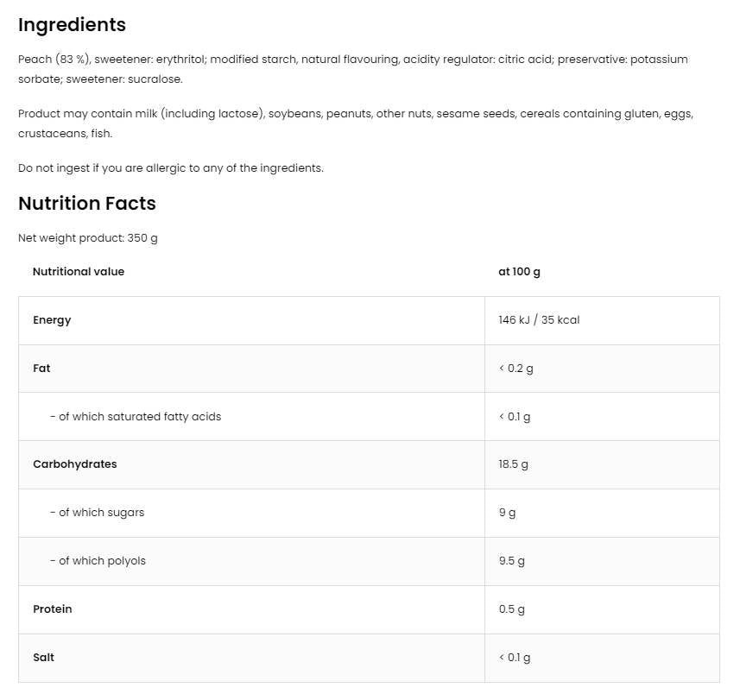Viewport: 740px width, 700px height.
Task: Click the Ingredients heading
Action: coord(72,25)
